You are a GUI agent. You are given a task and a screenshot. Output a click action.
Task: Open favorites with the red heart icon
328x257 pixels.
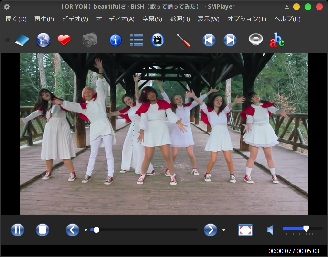click(x=64, y=40)
